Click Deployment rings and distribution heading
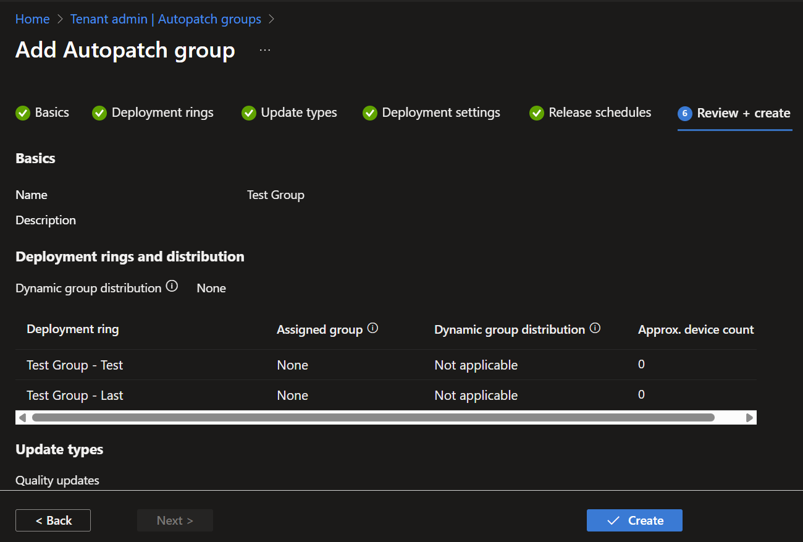Screen dimensions: 803x542 click(x=130, y=256)
